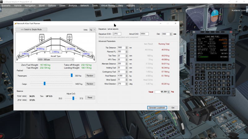248x139 pixels.
Task: Open the Virtual Reality menu
Action: coord(108,6)
